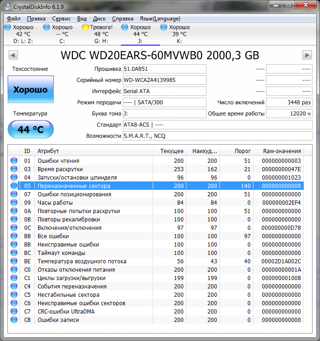Open the Файл menu
This screenshot has width=320, height=341.
point(13,19)
